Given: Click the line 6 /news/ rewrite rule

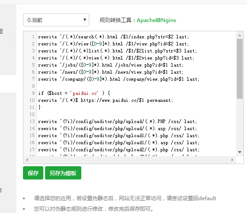Looking at the screenshot, I should click(x=111, y=72).
